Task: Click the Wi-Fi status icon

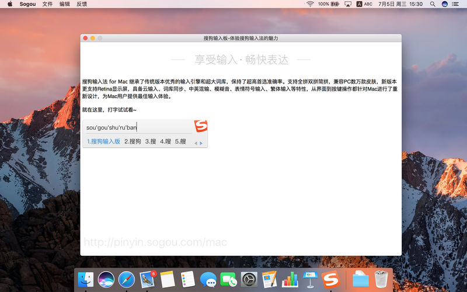Action: tap(310, 4)
